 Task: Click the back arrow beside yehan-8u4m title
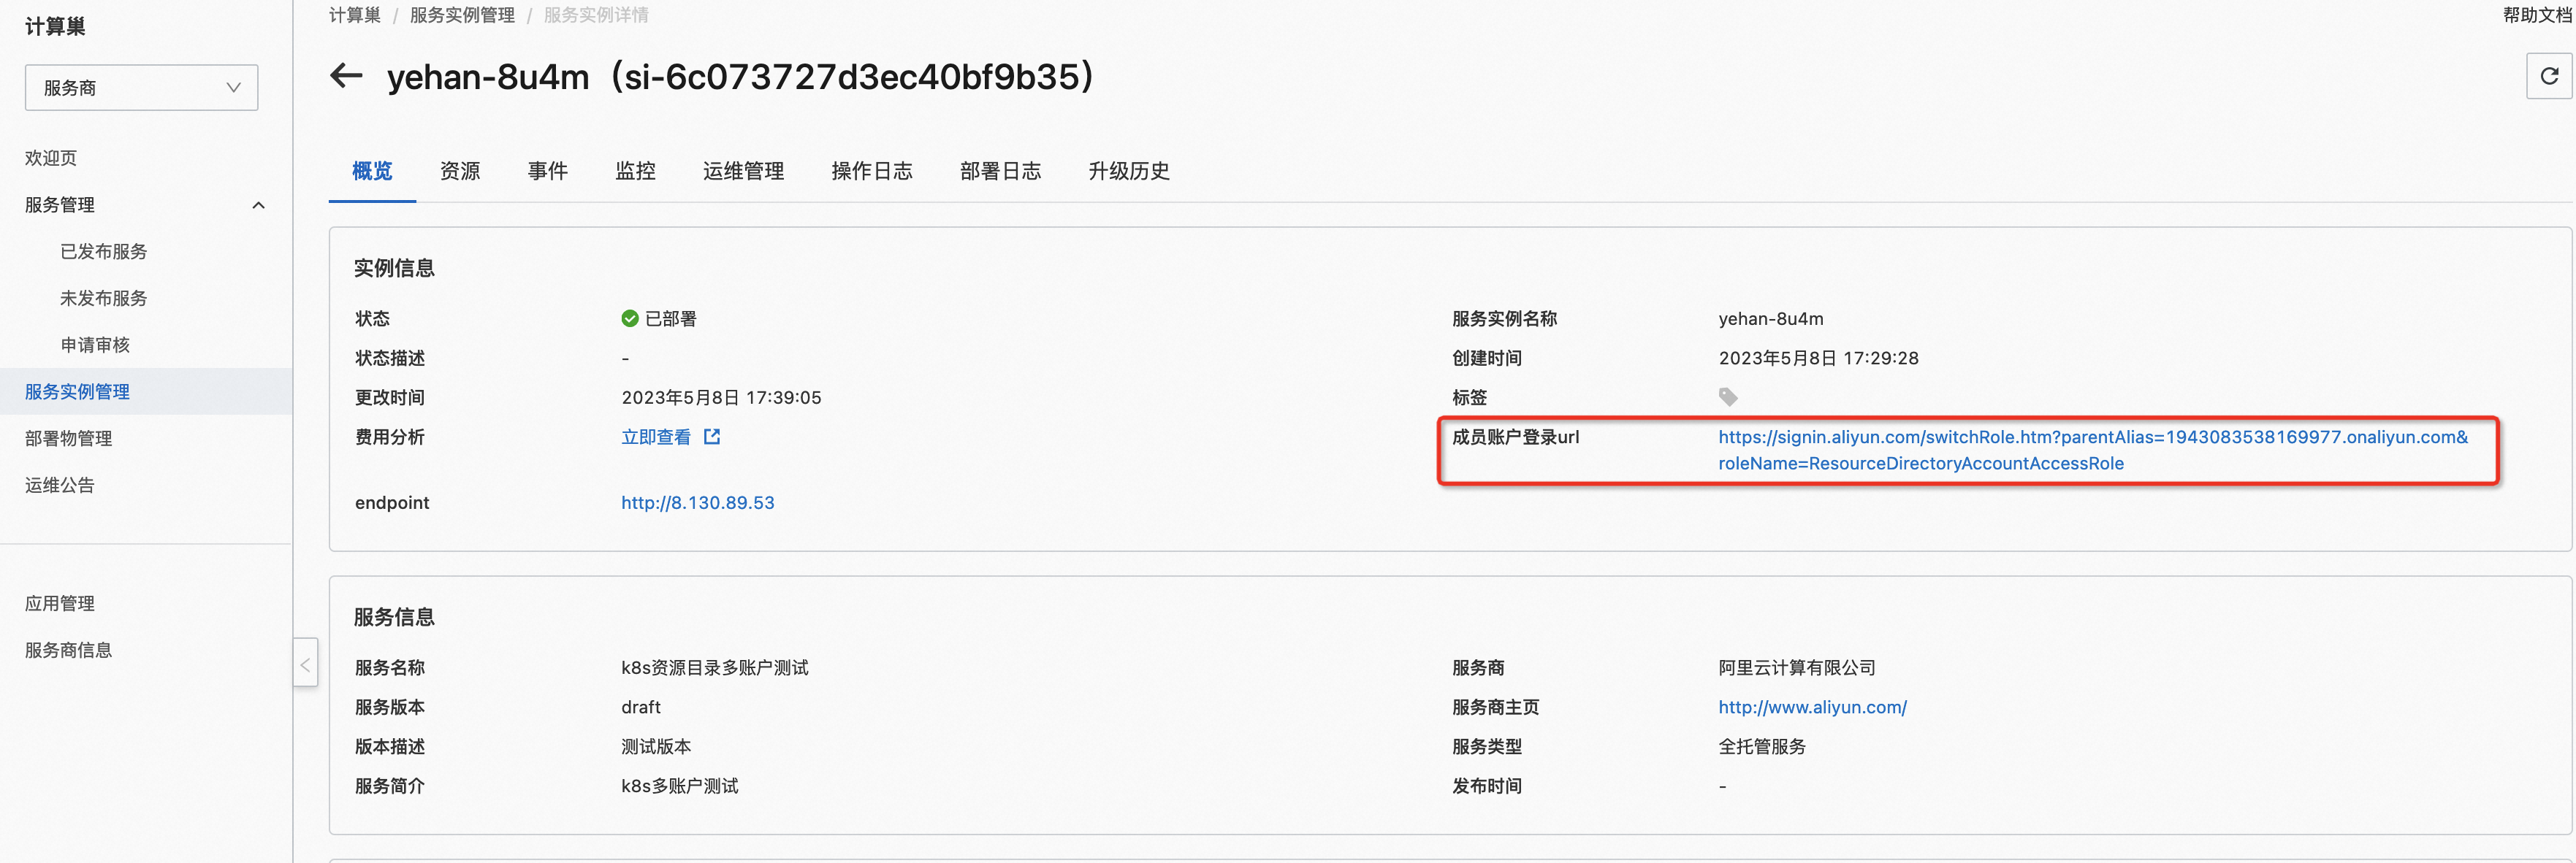(345, 76)
